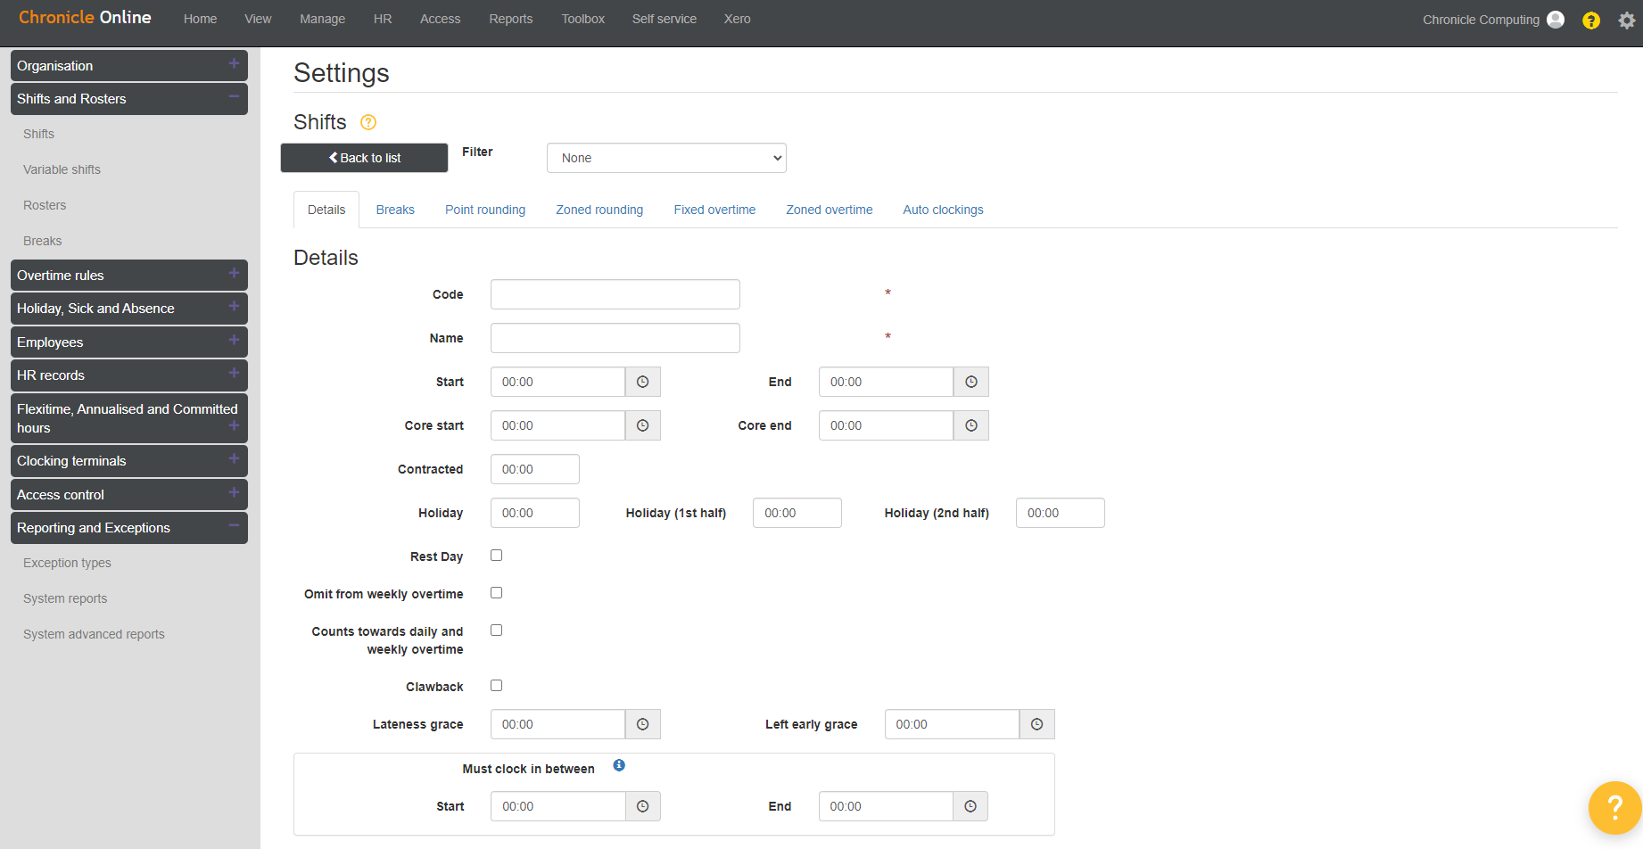
Task: Click the user avatar next to Chronicle Computing
Action: tap(1556, 19)
